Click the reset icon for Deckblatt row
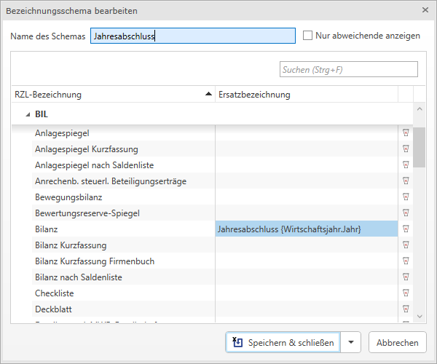 point(406,309)
